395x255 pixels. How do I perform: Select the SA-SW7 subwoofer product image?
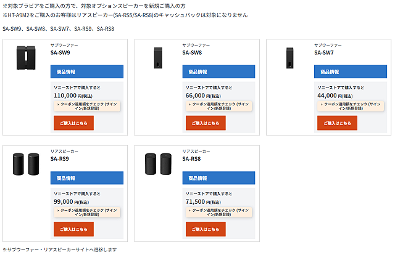[x=289, y=58]
